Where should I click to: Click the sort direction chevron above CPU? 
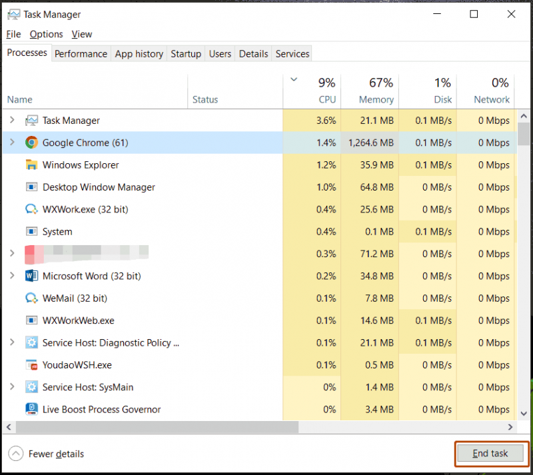294,80
